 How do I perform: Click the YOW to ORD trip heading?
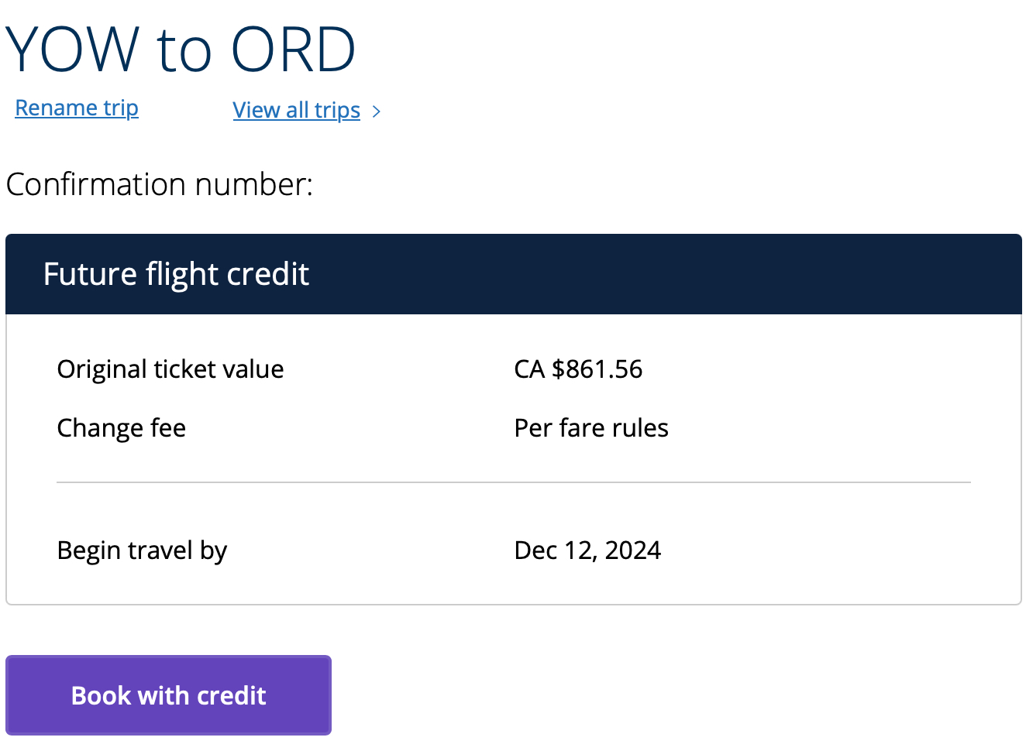(x=181, y=49)
